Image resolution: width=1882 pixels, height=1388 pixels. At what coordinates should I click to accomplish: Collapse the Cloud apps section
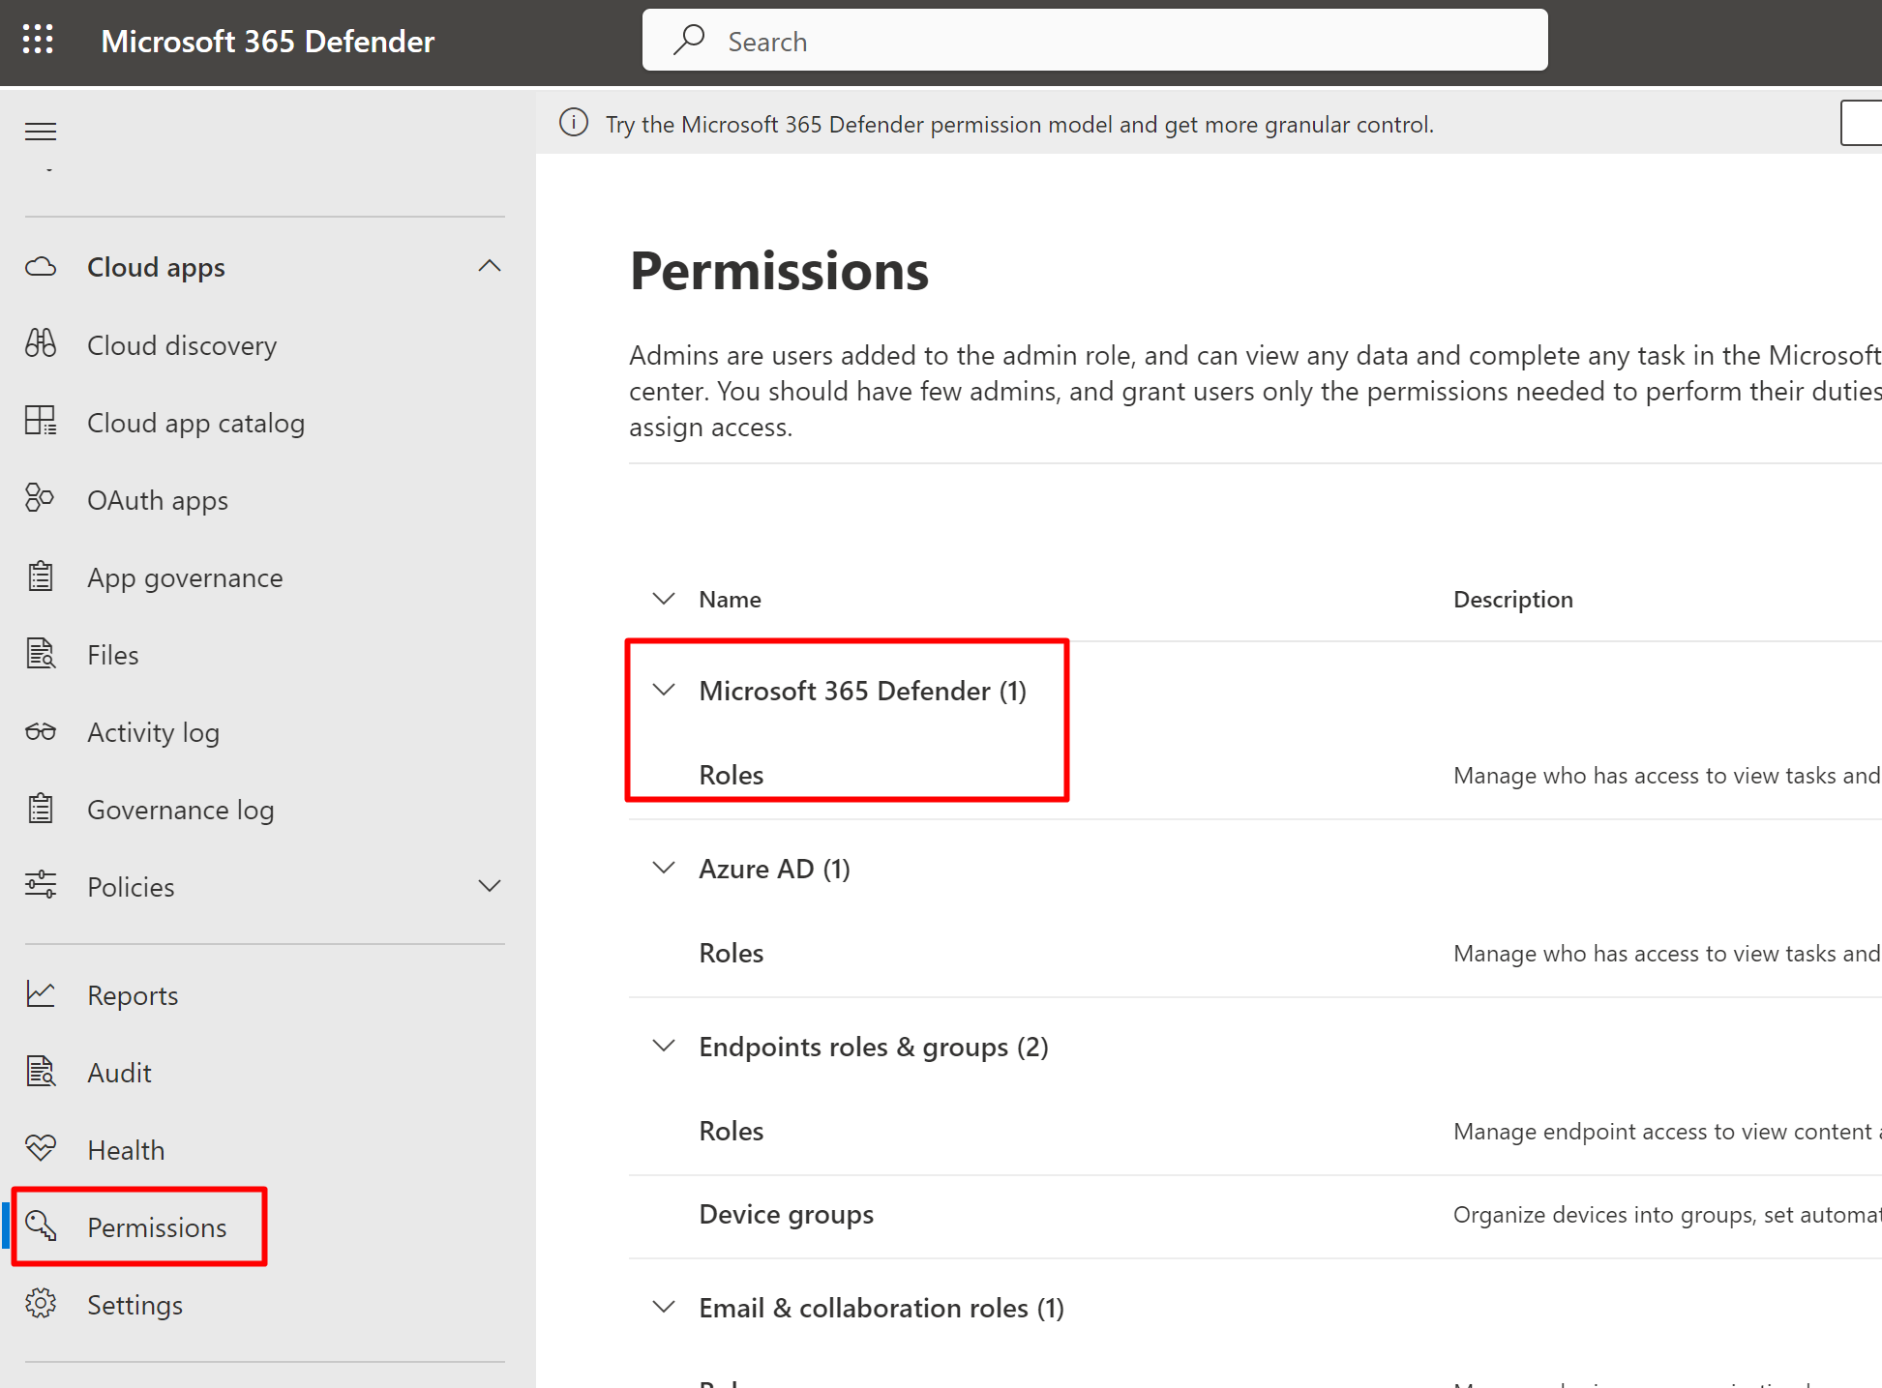pos(490,266)
